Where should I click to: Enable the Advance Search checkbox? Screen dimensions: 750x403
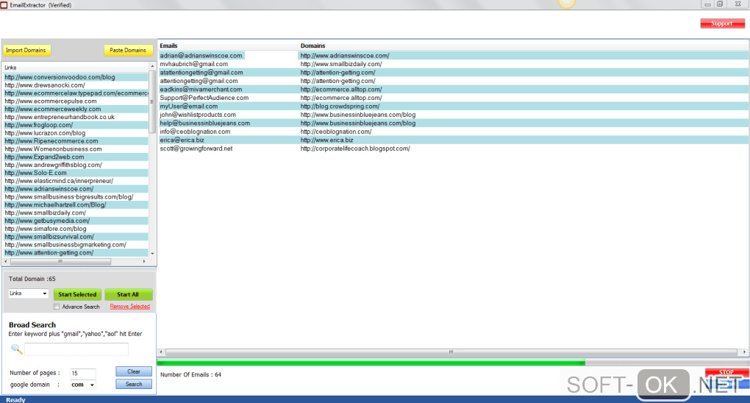point(57,307)
